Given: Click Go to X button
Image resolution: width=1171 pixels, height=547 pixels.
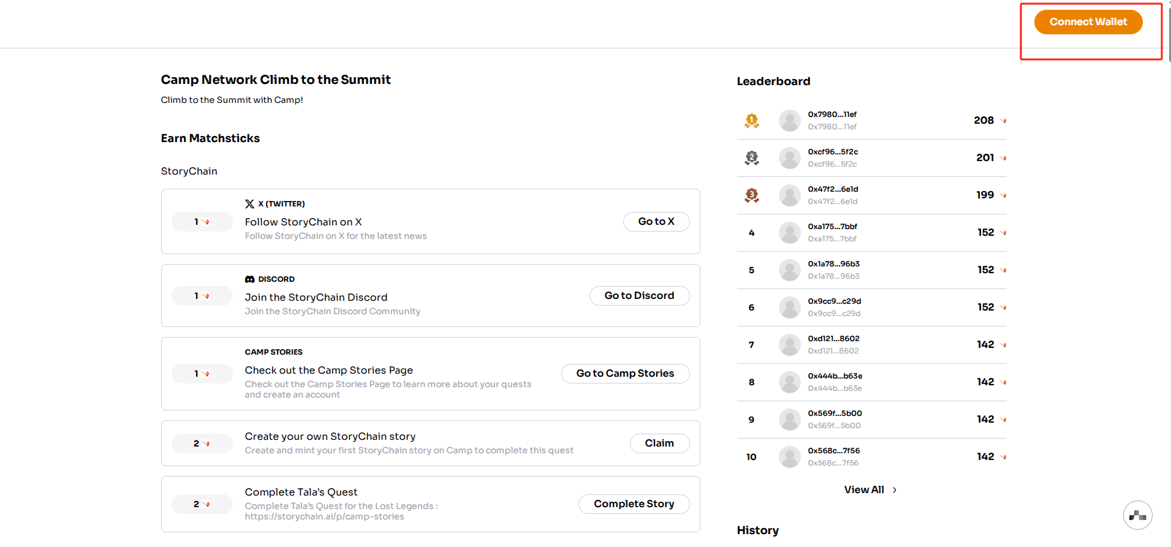Looking at the screenshot, I should click(656, 222).
